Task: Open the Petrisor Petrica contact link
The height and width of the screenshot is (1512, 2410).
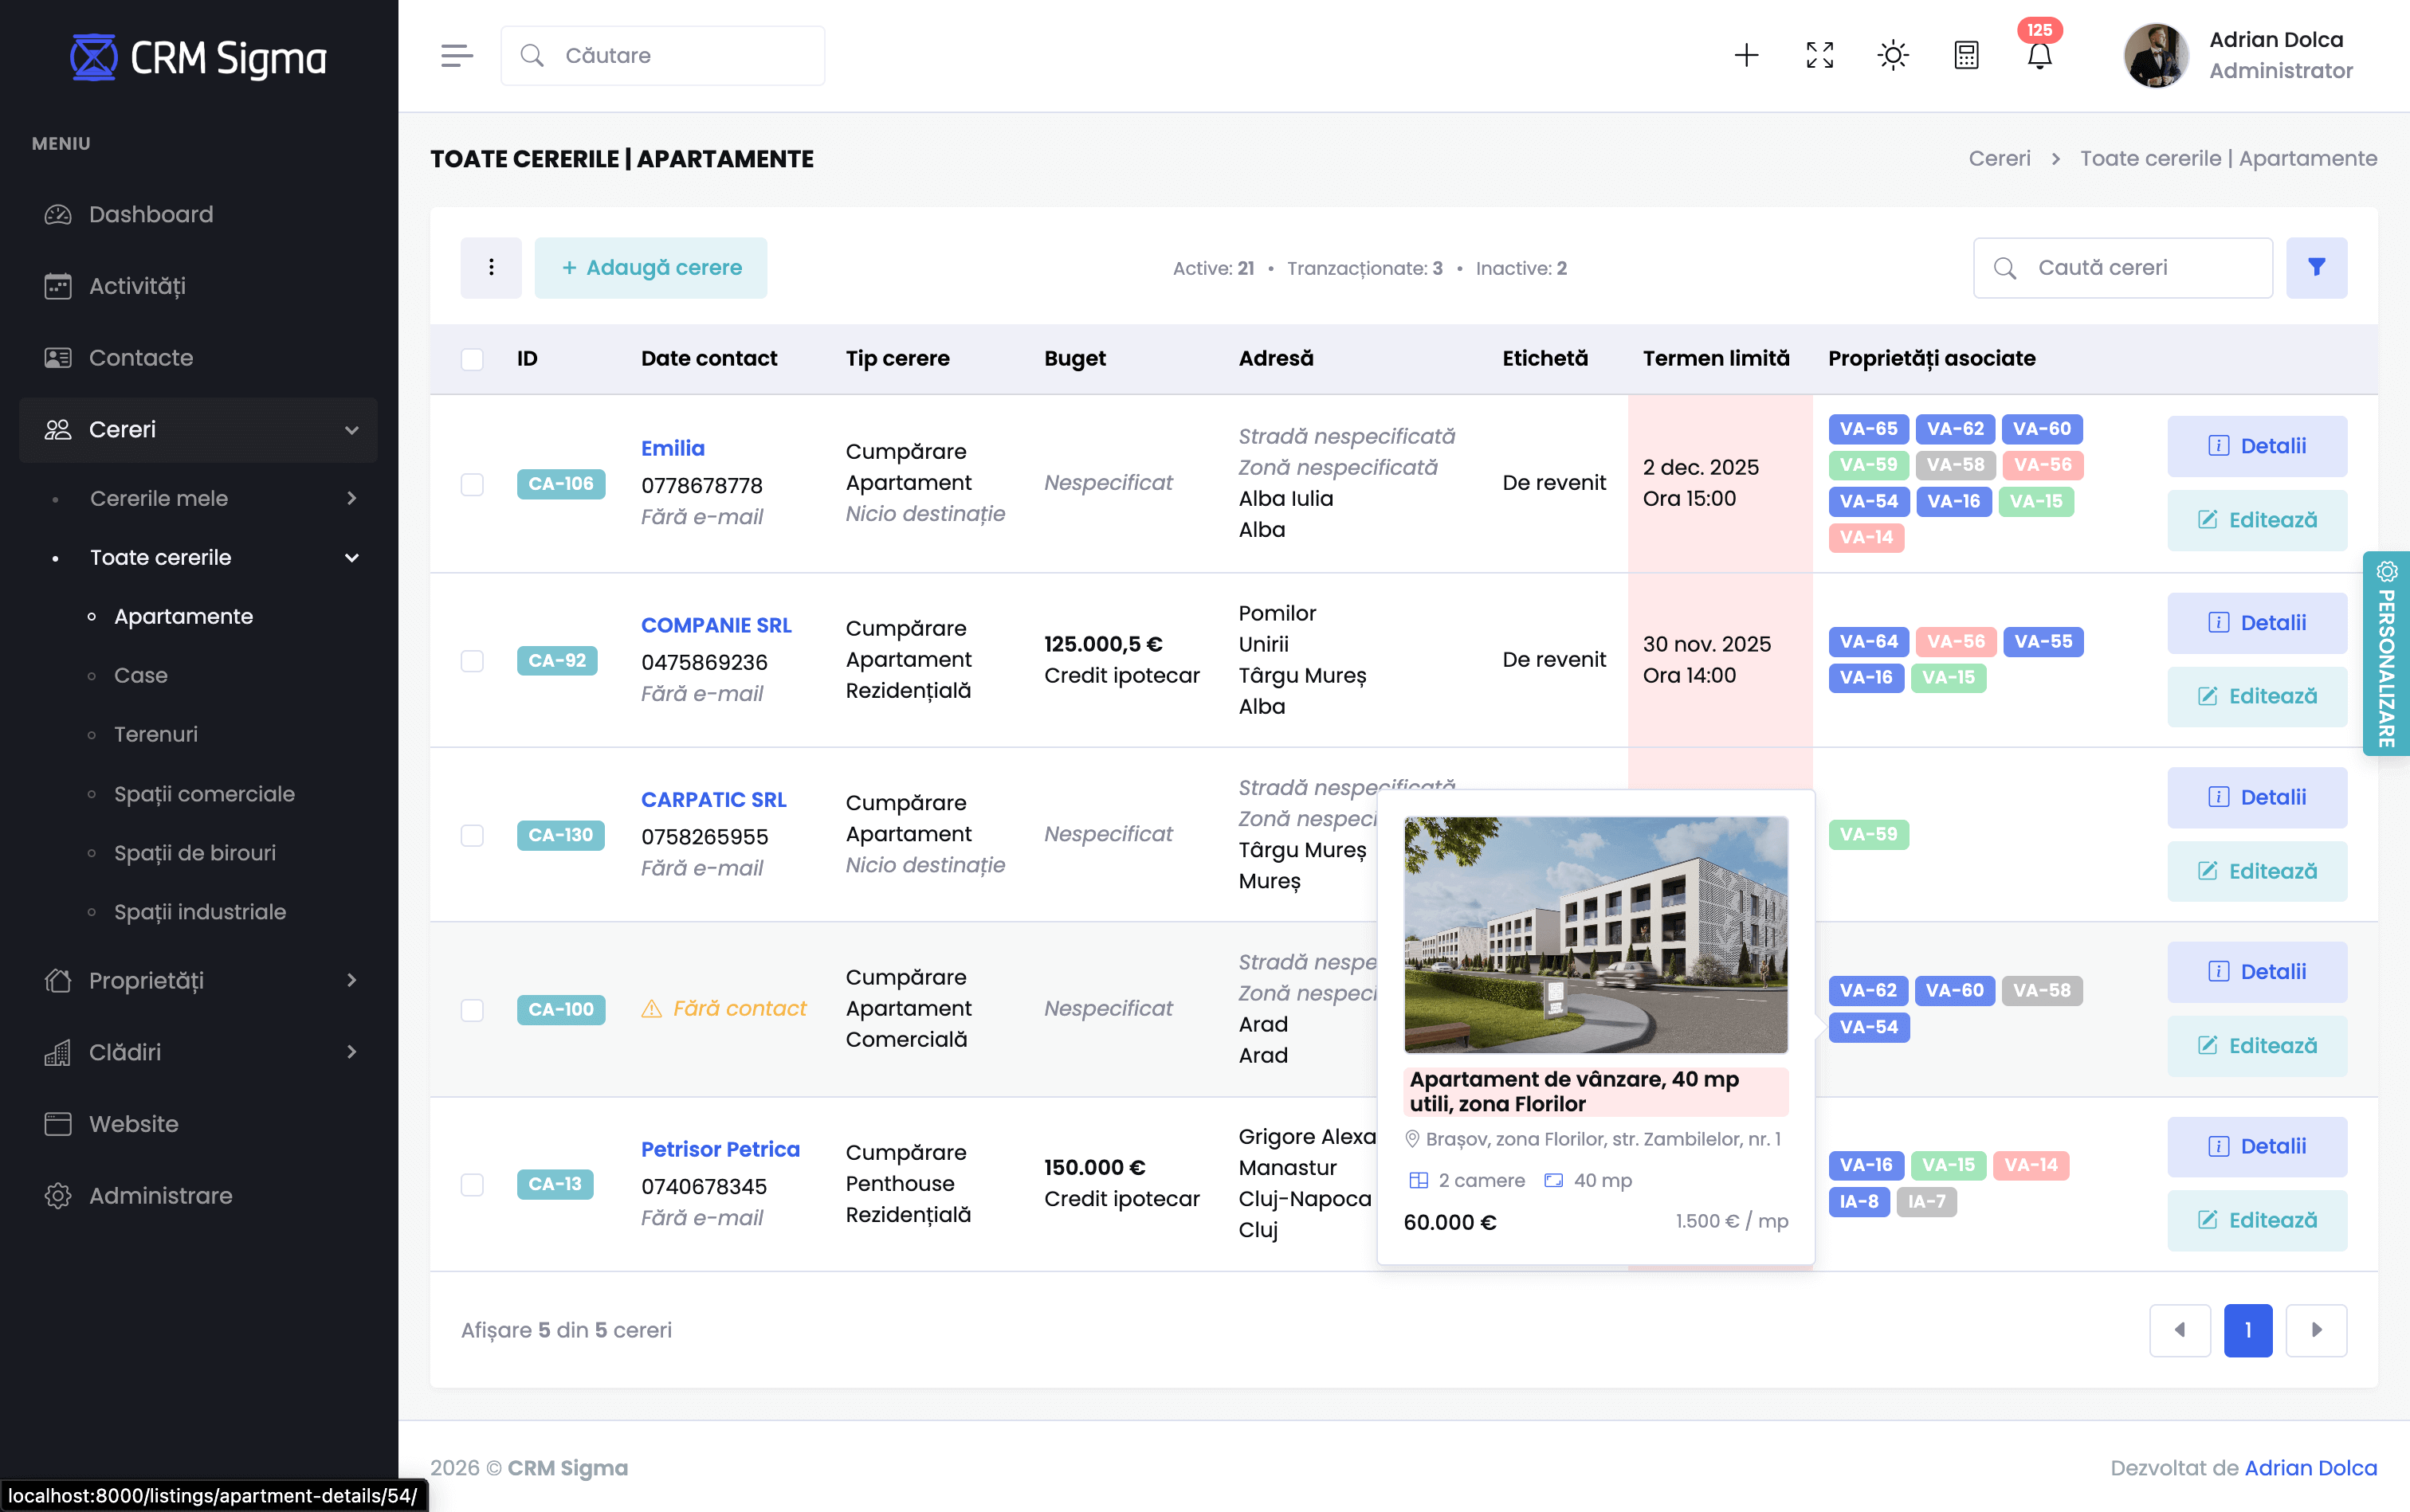Action: point(720,1149)
